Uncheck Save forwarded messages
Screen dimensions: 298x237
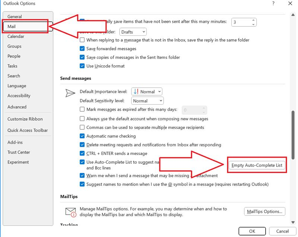point(82,49)
